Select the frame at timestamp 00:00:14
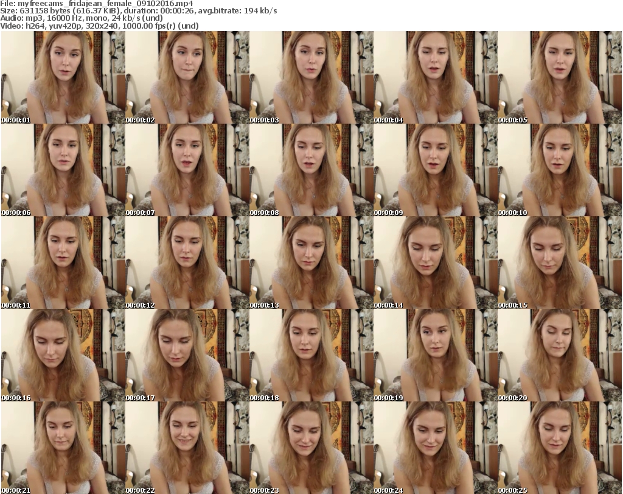The width and height of the screenshot is (623, 494). point(435,263)
